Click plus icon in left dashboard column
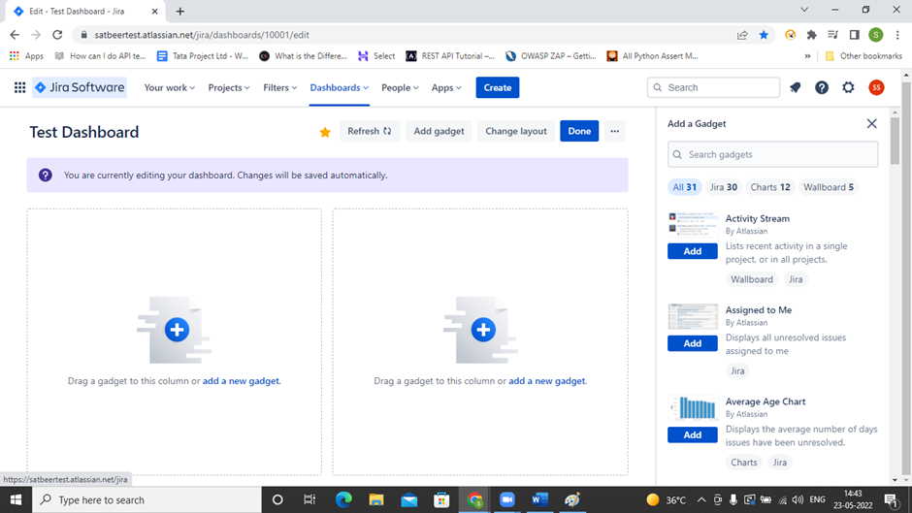 click(176, 330)
